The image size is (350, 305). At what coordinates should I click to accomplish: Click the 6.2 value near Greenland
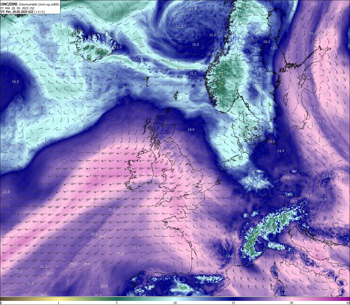[x=116, y=16]
